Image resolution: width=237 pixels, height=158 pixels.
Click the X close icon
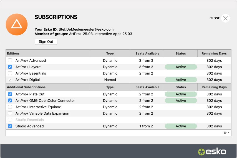coord(225,18)
